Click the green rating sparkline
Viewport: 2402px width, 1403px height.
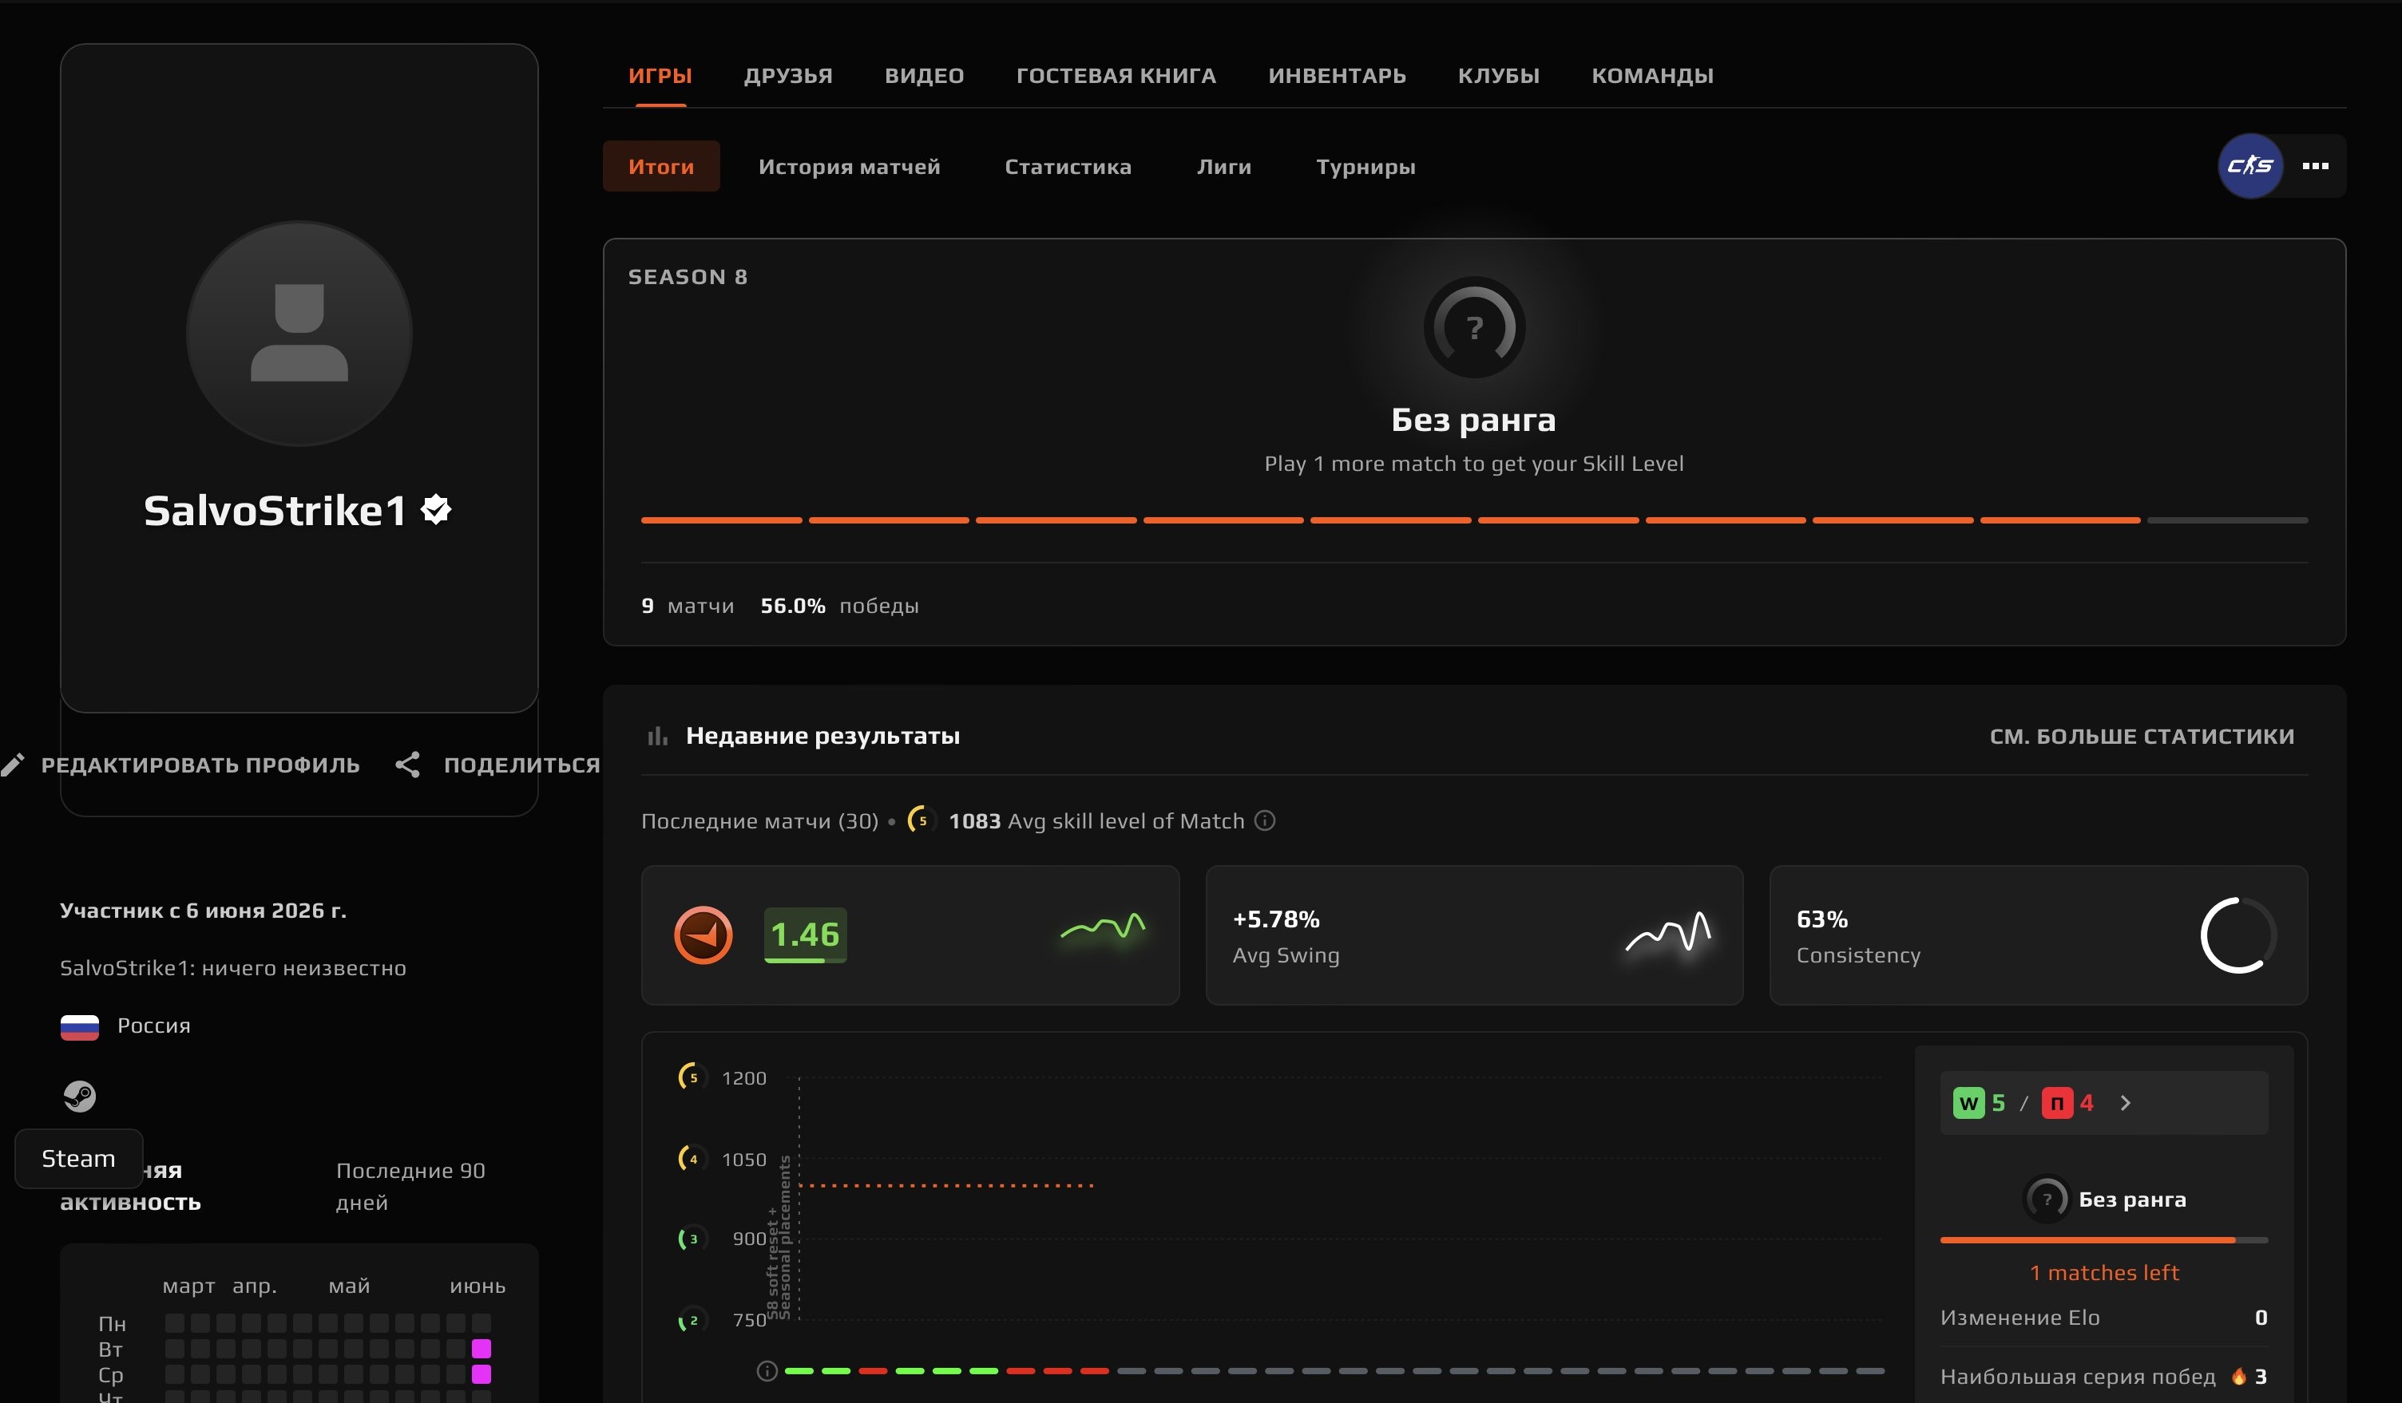[x=1103, y=927]
